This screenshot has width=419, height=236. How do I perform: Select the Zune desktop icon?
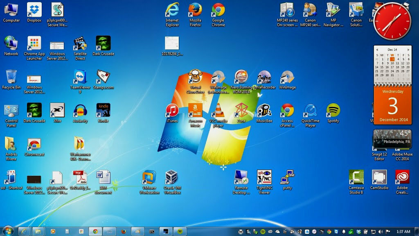coord(241,113)
